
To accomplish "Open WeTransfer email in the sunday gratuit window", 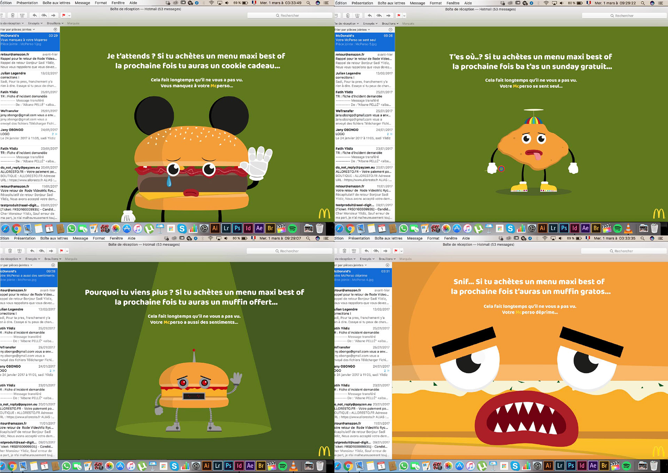I will (365, 117).
